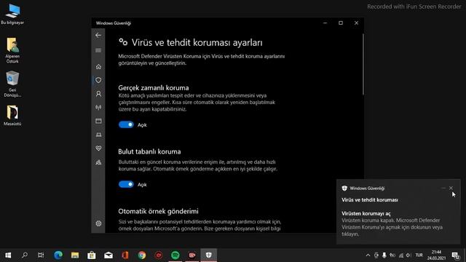
Task: Click the network tray icon
Action: pyautogui.click(x=401, y=255)
